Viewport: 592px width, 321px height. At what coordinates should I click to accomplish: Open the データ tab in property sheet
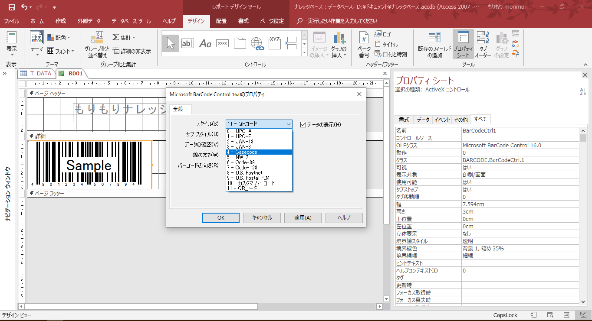tap(423, 120)
